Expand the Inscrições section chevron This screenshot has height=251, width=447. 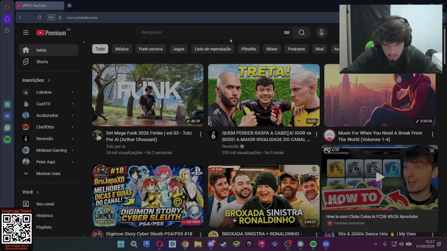pyautogui.click(x=49, y=80)
